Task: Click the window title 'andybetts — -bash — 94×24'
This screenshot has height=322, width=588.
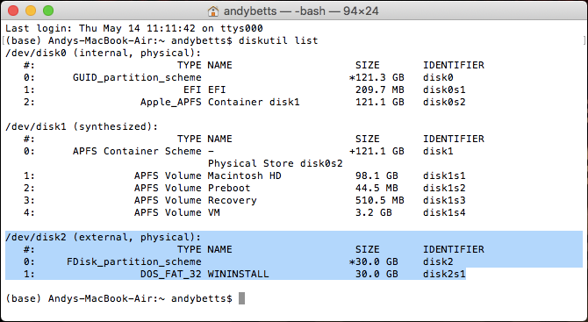Action: click(x=301, y=11)
